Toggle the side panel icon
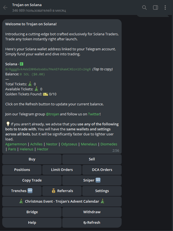The width and height of the screenshot is (173, 231). pos(156,8)
